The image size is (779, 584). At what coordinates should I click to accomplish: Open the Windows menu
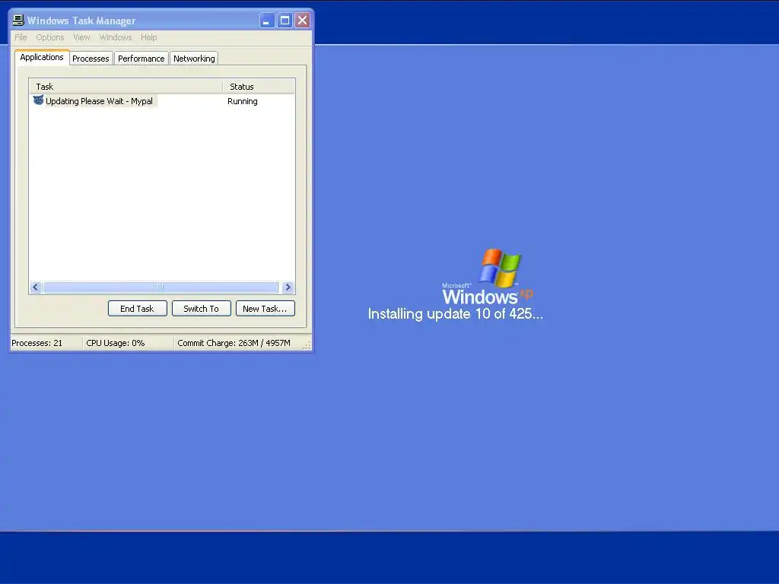coord(116,37)
